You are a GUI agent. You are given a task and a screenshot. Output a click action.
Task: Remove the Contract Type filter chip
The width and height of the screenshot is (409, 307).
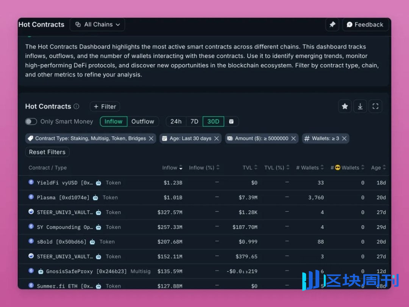tap(151, 139)
